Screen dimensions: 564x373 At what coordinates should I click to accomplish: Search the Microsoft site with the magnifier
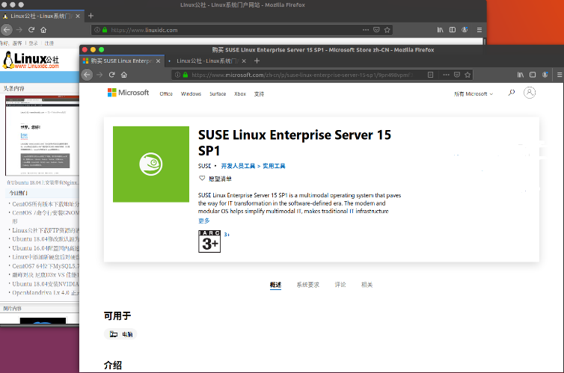511,93
